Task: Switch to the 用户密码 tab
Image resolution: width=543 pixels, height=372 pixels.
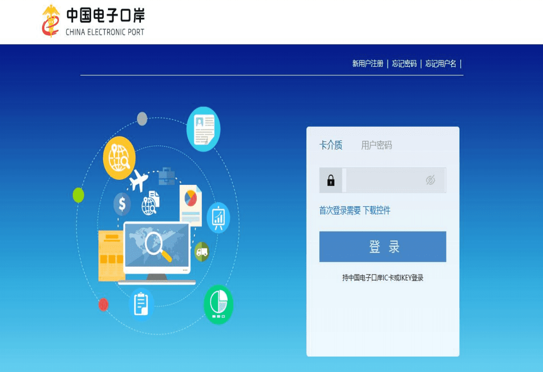Action: [376, 146]
